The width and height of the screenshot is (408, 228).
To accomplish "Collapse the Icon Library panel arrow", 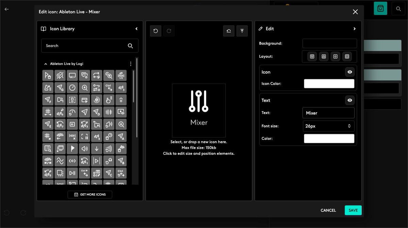I will [136, 29].
